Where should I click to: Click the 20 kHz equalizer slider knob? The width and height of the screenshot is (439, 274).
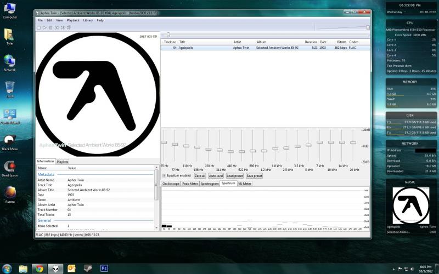353,142
